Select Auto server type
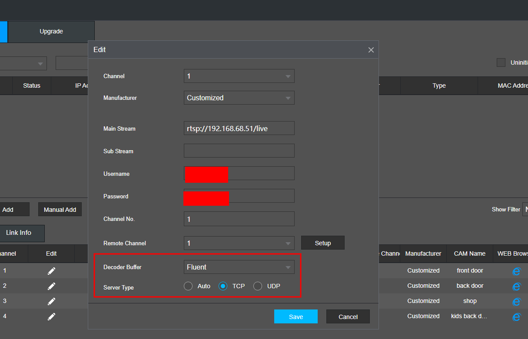The image size is (528, 339). (188, 286)
